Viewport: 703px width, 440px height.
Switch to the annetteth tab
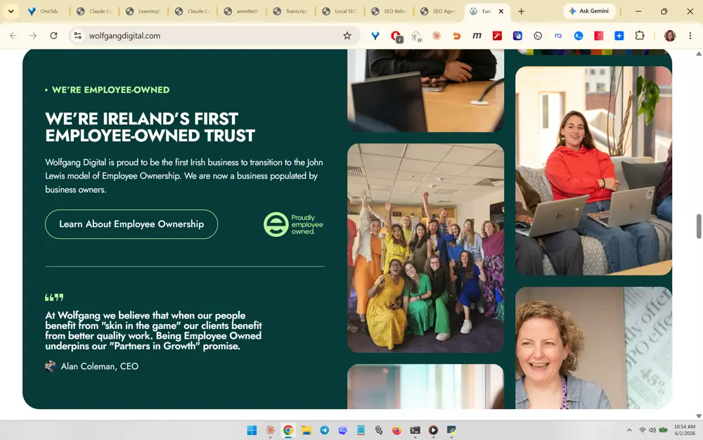tap(242, 11)
